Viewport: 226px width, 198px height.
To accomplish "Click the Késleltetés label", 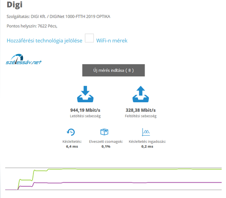I will (72, 141).
